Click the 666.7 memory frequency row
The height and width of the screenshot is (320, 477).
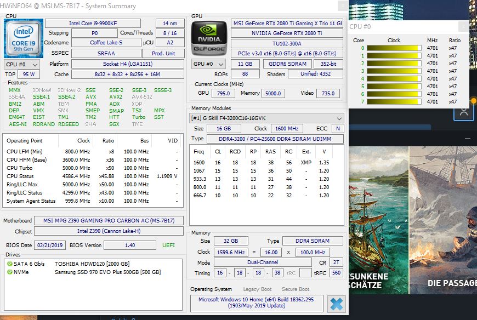tap(262, 196)
